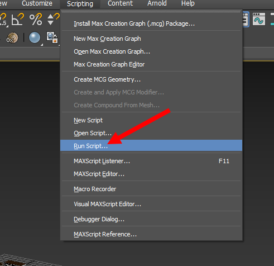Toggle the Spinner Snap icon
This screenshot has height=266, width=274.
point(53,19)
